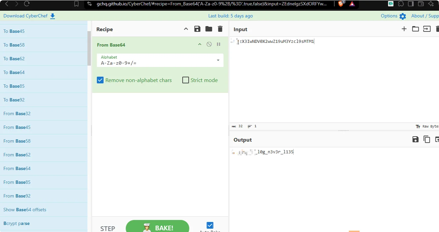
Task: Bookmark this page icon in address bar
Action: coord(76,4)
